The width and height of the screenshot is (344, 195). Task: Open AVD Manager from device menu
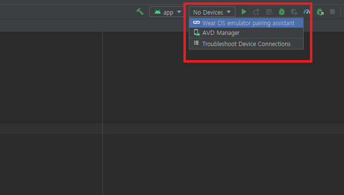coord(246,33)
